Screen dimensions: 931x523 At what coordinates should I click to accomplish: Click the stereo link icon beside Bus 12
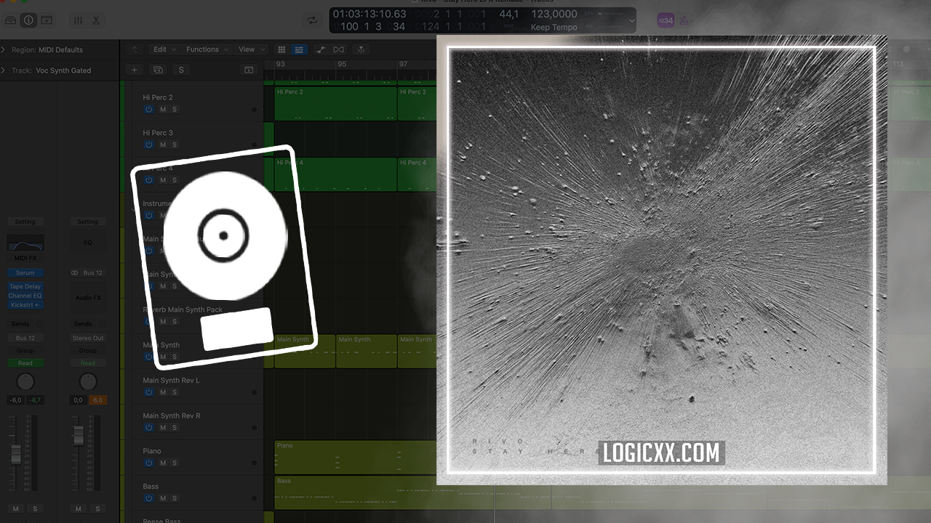click(74, 273)
